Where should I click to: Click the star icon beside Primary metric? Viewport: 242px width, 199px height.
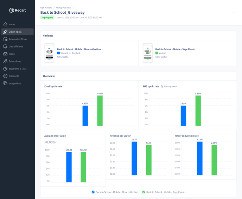click(162, 86)
